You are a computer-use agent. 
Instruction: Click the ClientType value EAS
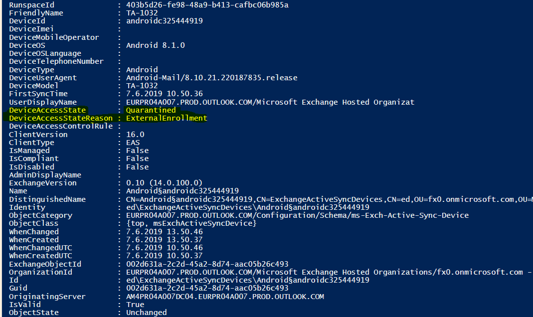pyautogui.click(x=133, y=143)
